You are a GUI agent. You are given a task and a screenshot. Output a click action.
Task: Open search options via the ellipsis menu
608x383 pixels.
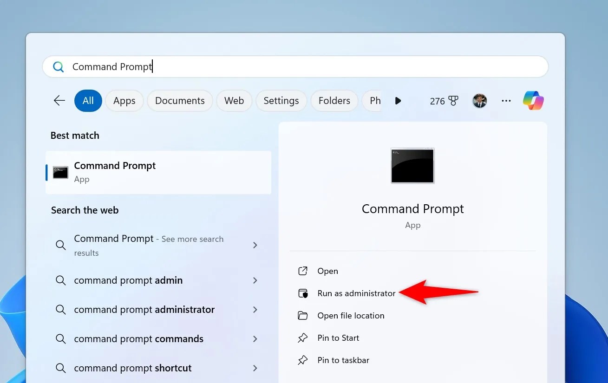coord(506,100)
